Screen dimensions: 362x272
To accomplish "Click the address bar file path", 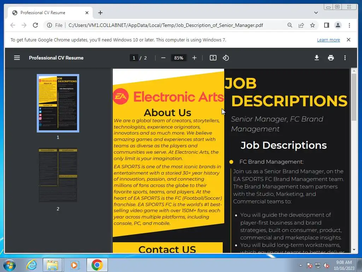I will (x=165, y=25).
